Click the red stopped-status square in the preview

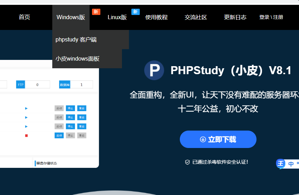[x=26, y=135]
